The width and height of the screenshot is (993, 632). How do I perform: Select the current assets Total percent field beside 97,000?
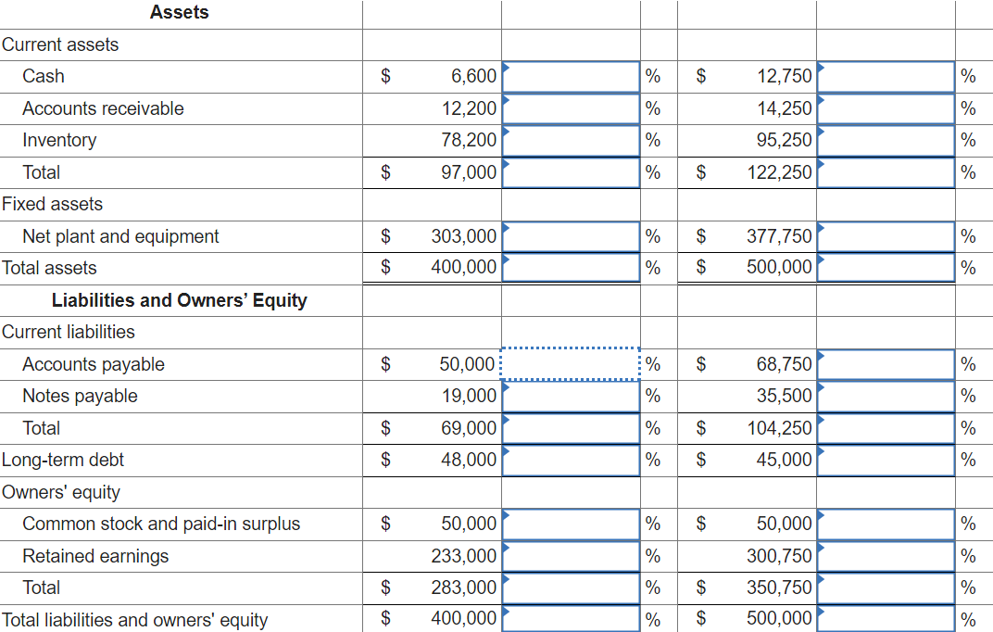tap(571, 172)
